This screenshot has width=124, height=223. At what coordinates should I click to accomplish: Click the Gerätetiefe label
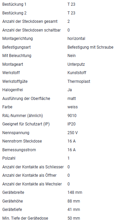click(x=12, y=210)
